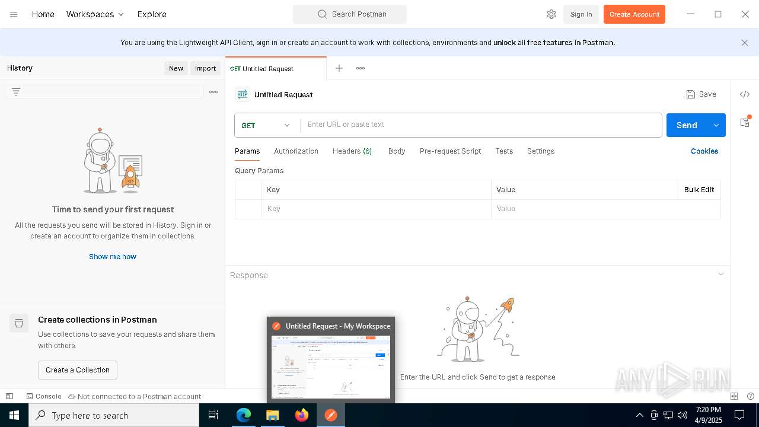Add a new request tab
This screenshot has height=427, width=759.
(x=339, y=68)
